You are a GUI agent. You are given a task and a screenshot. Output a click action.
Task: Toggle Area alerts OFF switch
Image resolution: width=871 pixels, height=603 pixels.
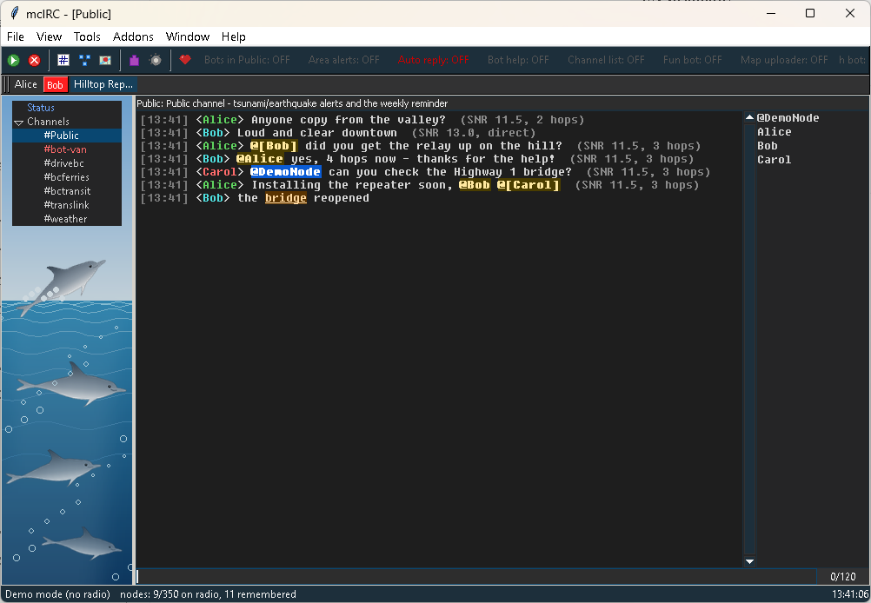pyautogui.click(x=344, y=59)
